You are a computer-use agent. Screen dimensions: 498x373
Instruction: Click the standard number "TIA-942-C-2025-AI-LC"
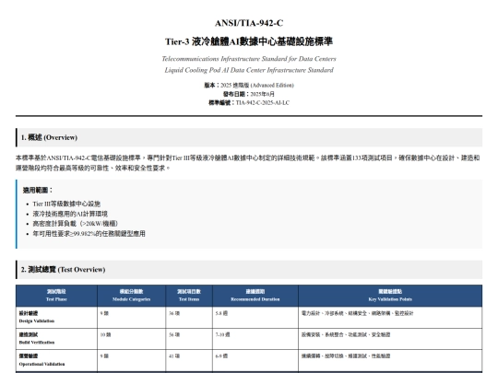(x=262, y=103)
